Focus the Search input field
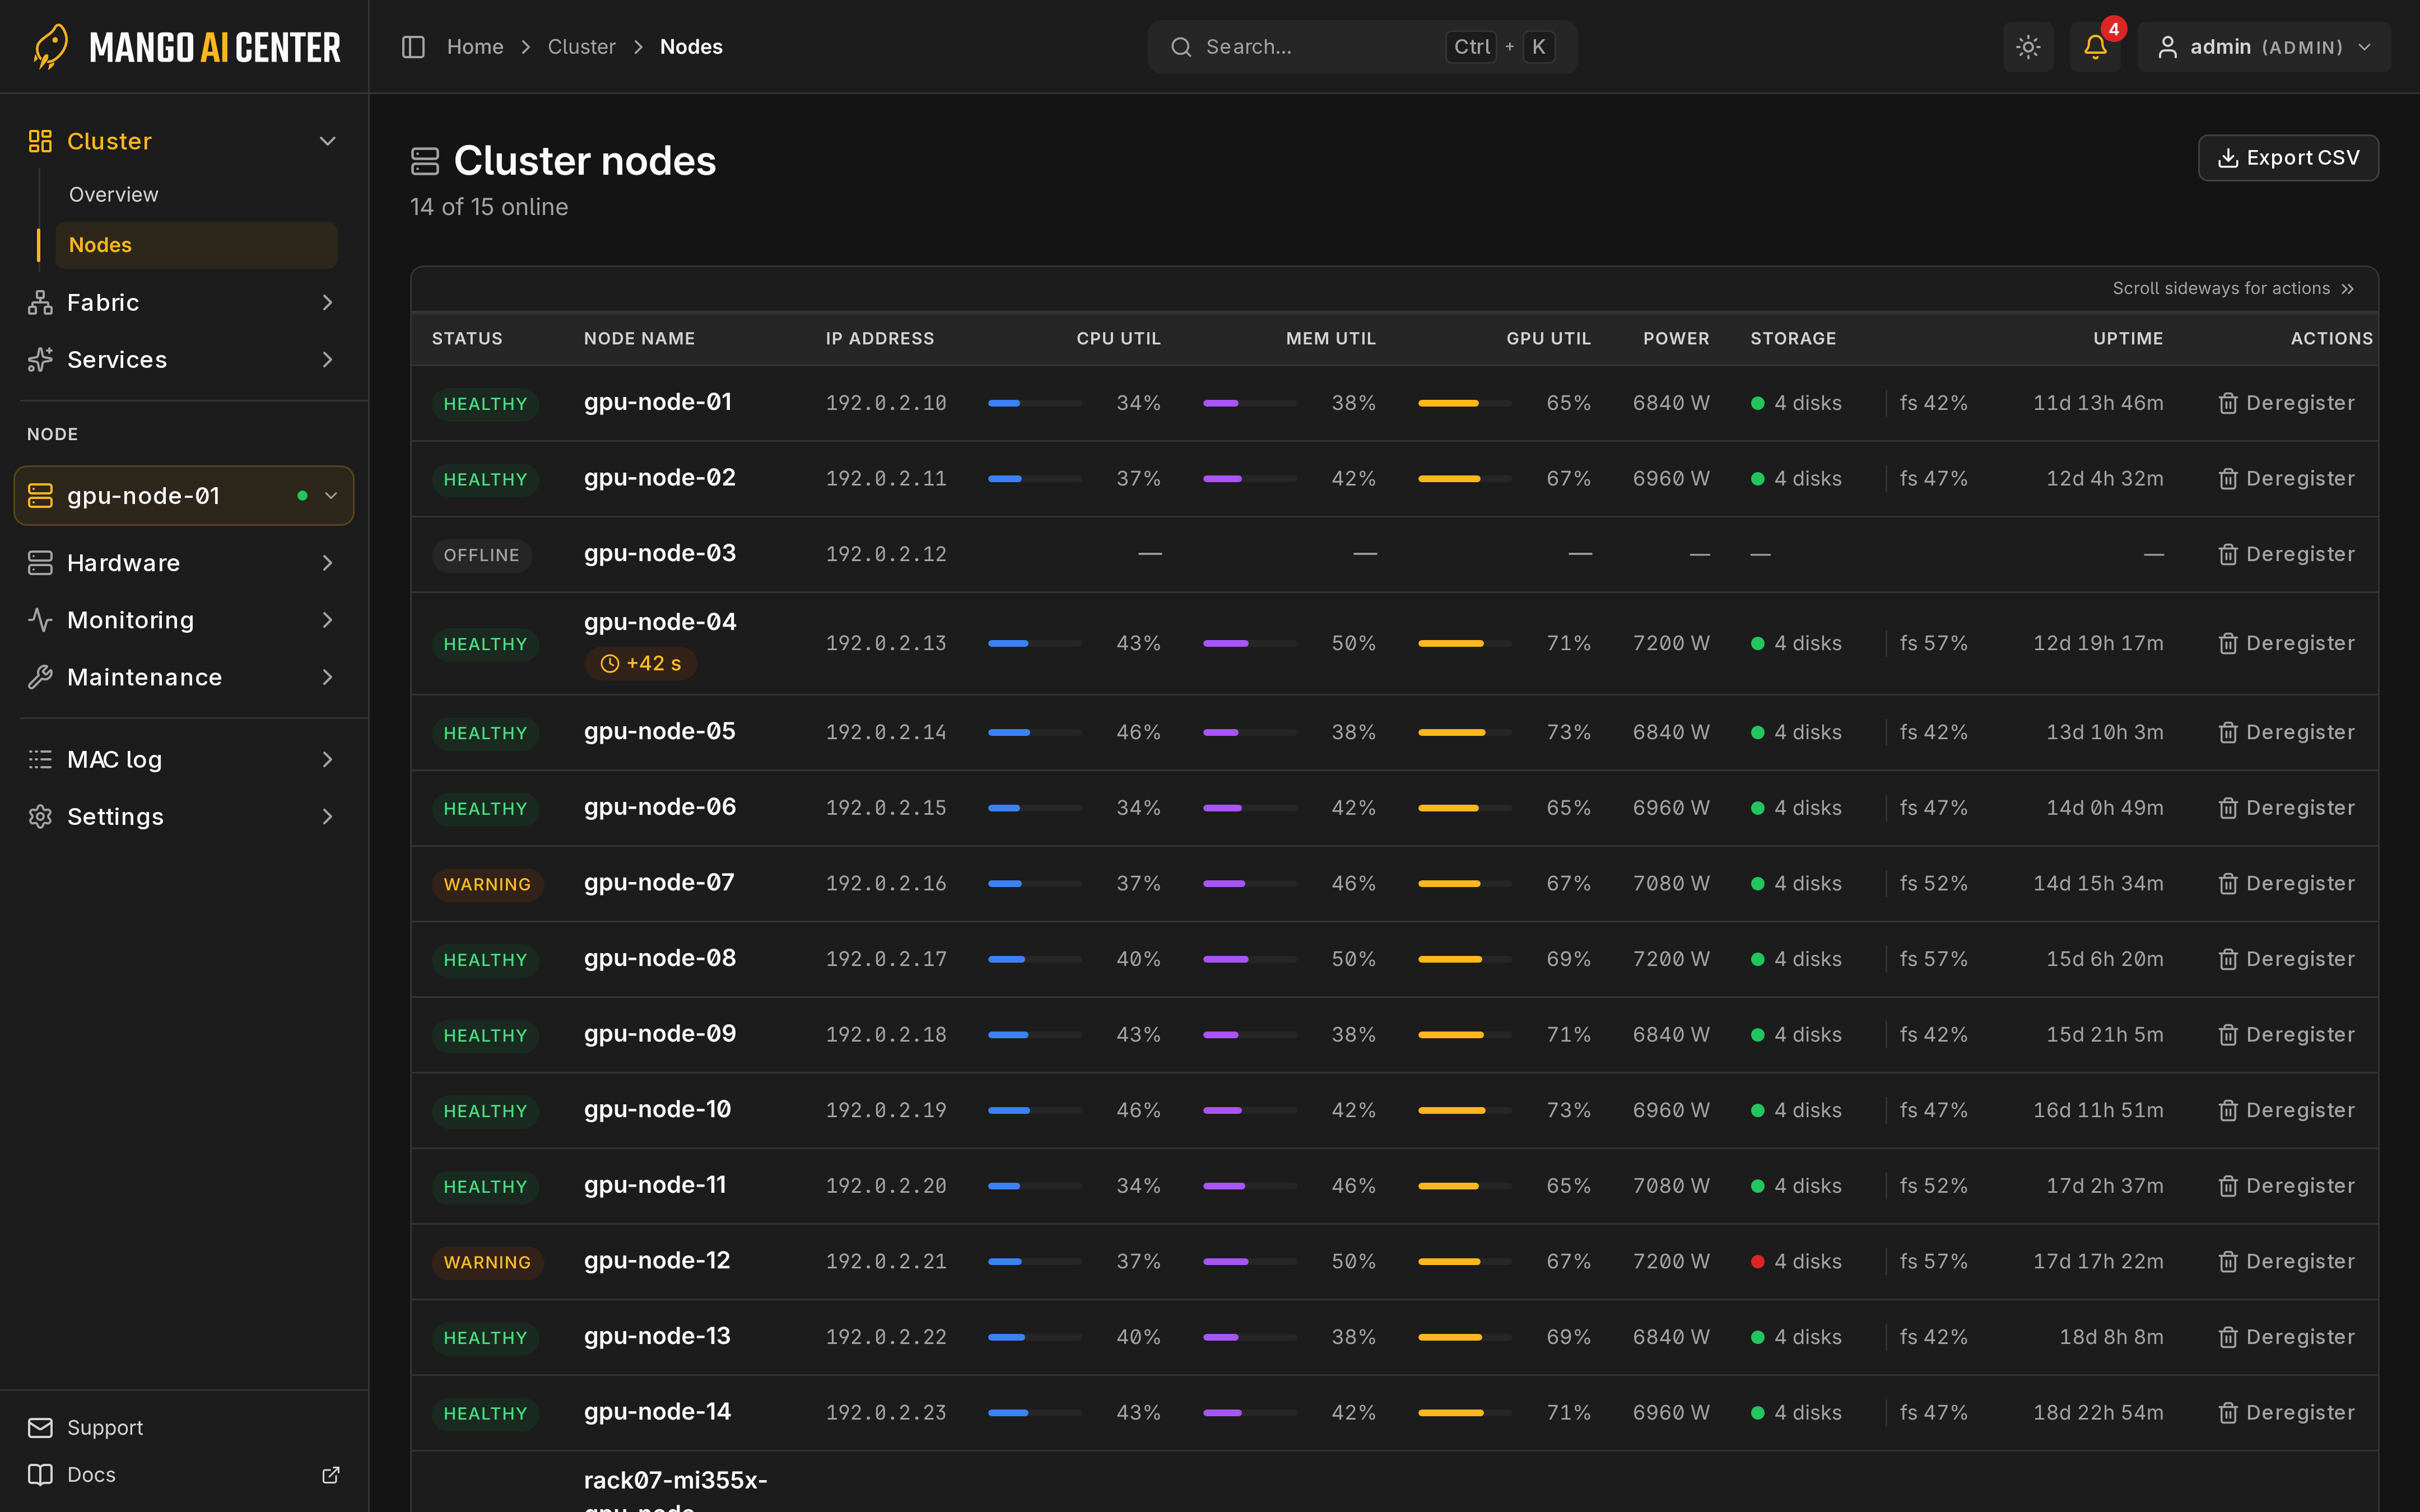2420x1512 pixels. point(1362,47)
